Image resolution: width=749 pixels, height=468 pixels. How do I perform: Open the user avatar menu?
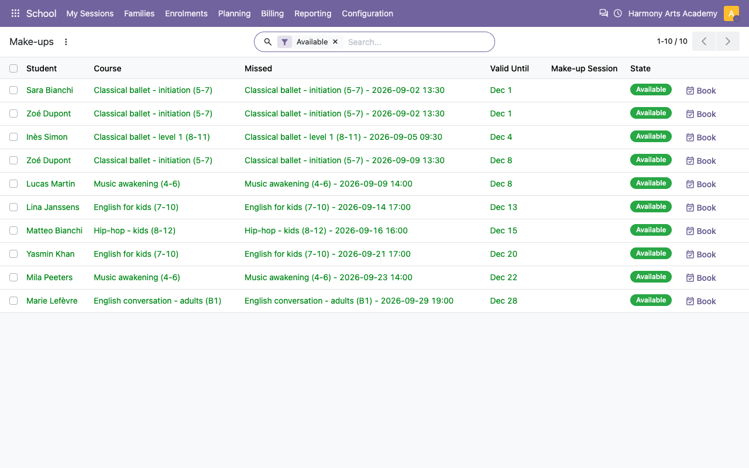click(x=731, y=13)
